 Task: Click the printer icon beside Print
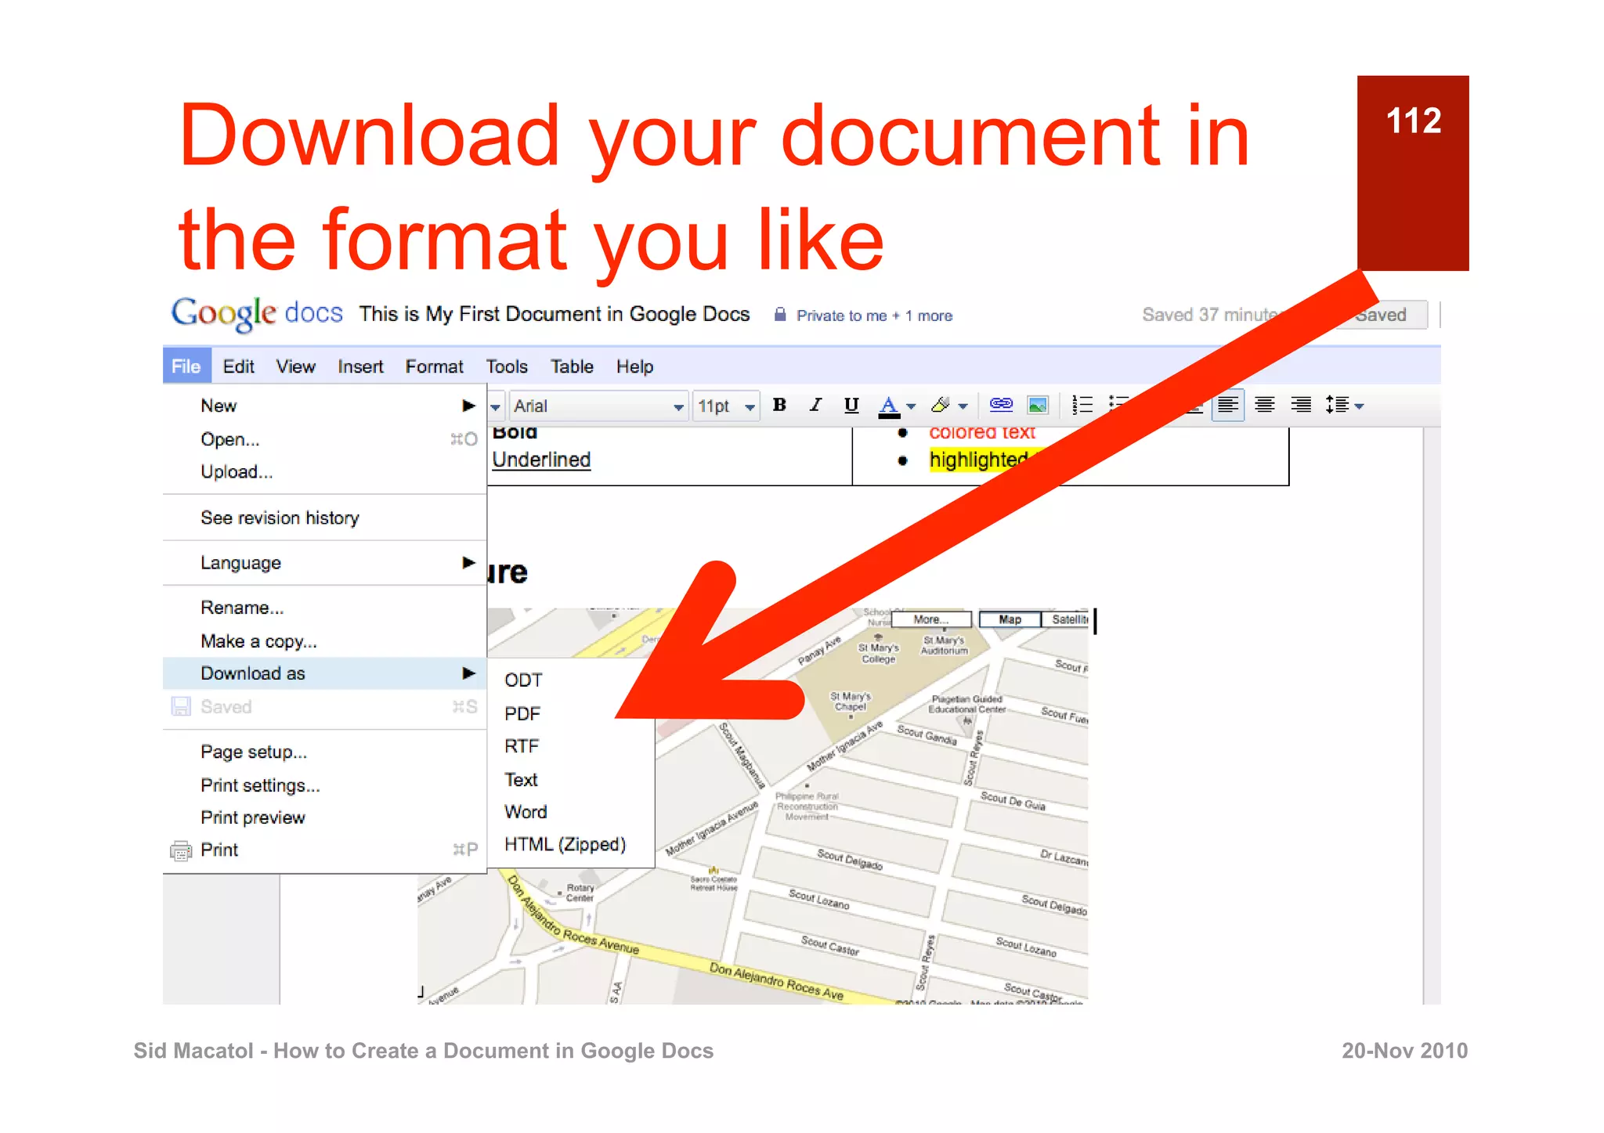tap(181, 851)
